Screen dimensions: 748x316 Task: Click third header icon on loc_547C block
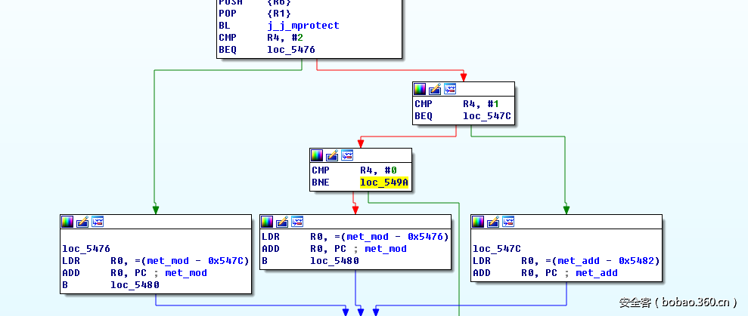coord(508,222)
